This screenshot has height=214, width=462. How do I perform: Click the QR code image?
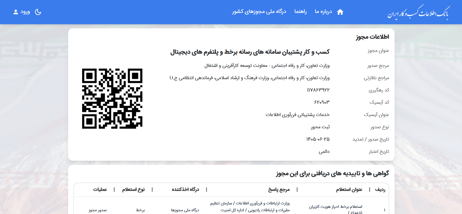point(112,99)
